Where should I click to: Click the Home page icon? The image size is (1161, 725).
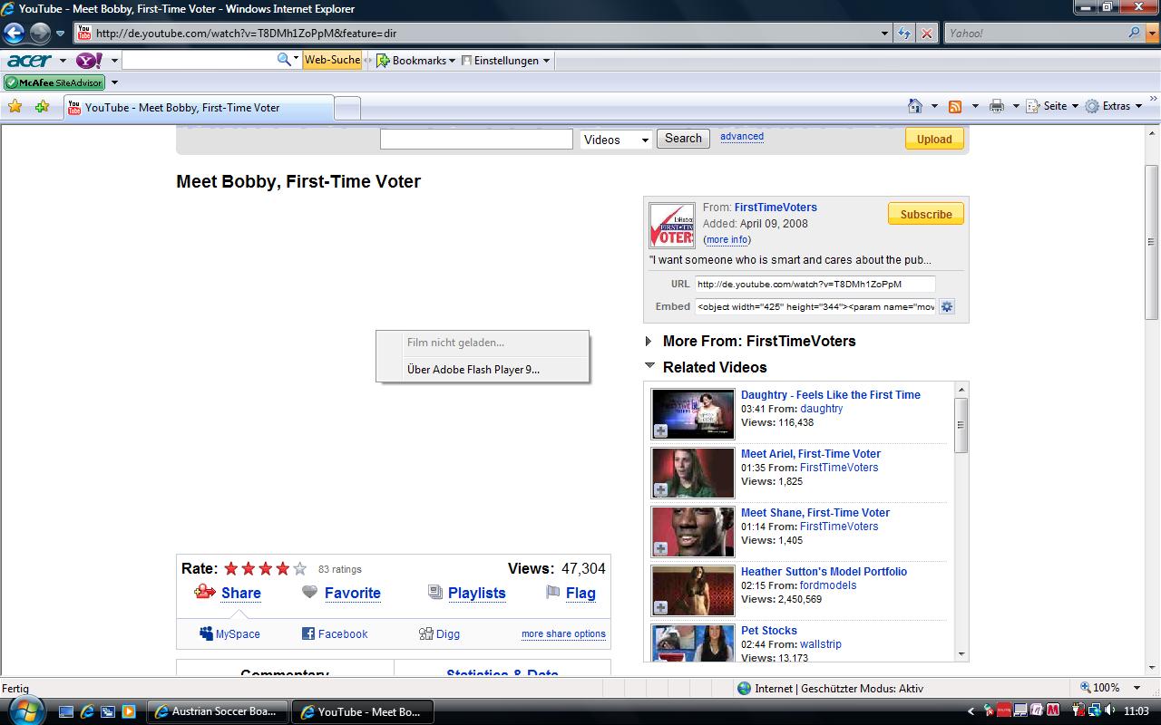click(915, 106)
